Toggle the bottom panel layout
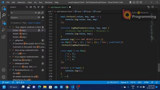The height and width of the screenshot is (90, 160). tap(134, 2)
